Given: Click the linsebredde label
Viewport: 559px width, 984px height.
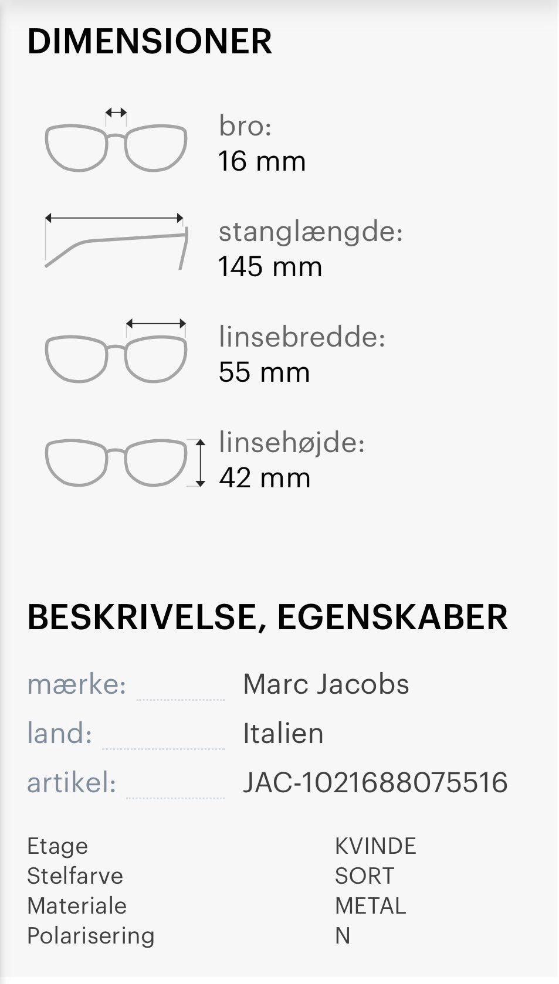Looking at the screenshot, I should tap(301, 337).
